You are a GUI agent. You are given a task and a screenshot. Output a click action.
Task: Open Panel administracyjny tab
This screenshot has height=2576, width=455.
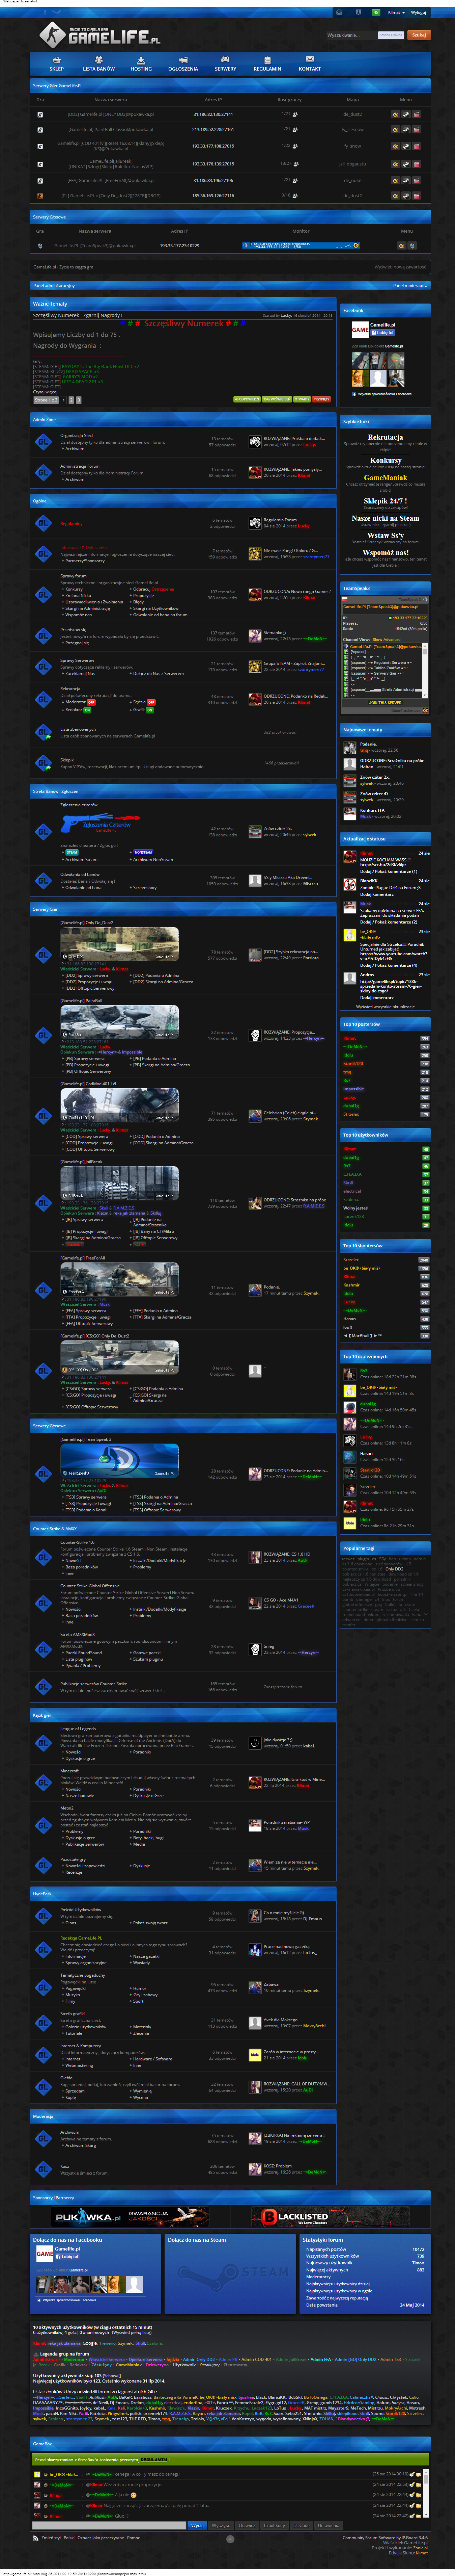[x=54, y=285]
